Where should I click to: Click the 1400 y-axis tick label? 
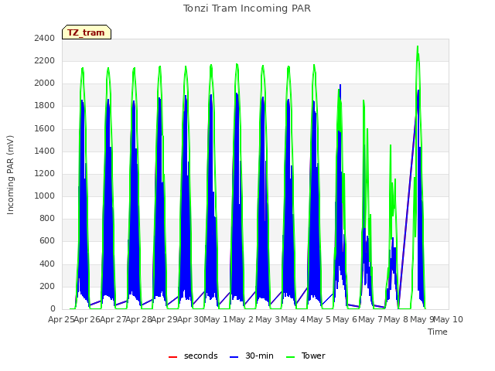click(45, 151)
